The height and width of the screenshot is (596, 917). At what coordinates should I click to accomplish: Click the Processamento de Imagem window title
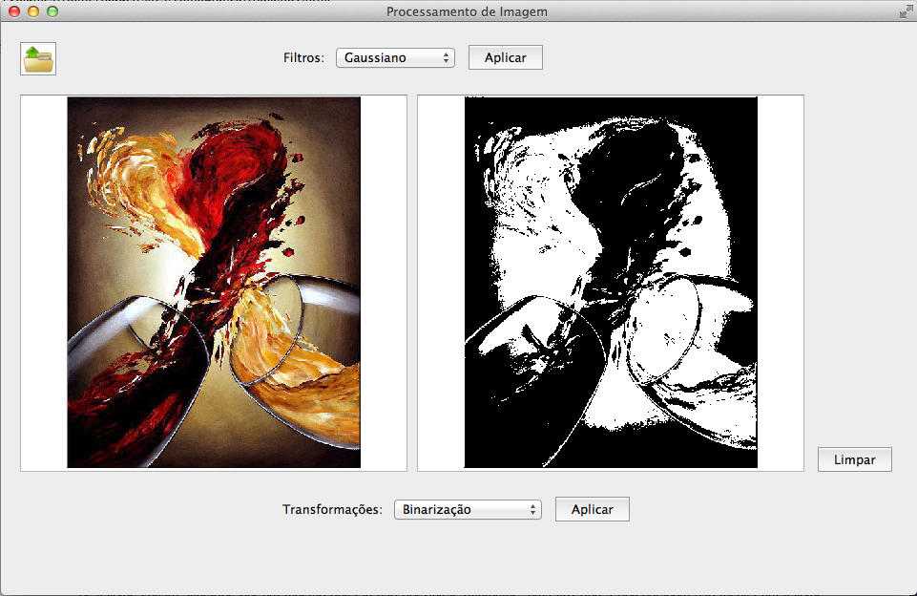(467, 11)
